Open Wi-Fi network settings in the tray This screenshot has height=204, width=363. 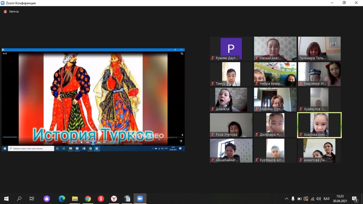pos(312,199)
